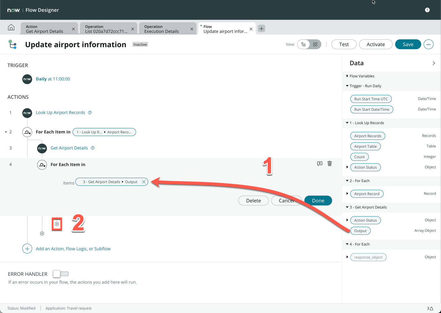The image size is (441, 313).
Task: Open Get Airport Details action link
Action: click(69, 148)
